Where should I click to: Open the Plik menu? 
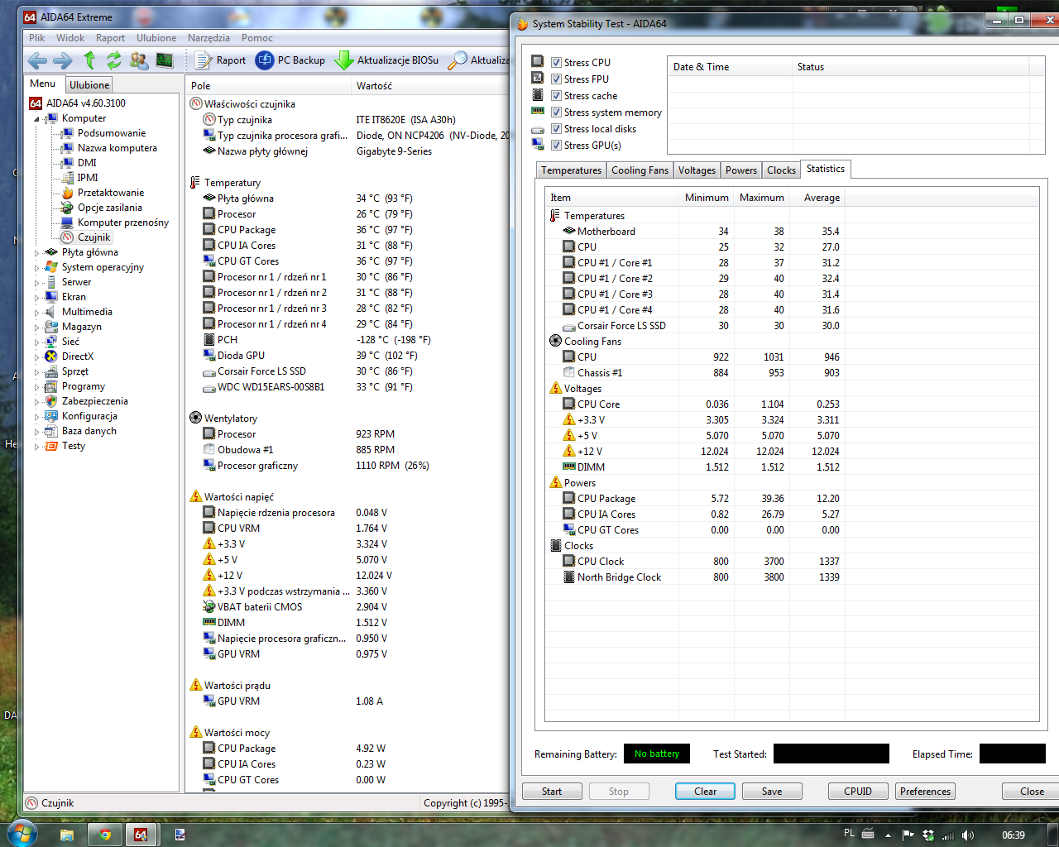pyautogui.click(x=37, y=38)
